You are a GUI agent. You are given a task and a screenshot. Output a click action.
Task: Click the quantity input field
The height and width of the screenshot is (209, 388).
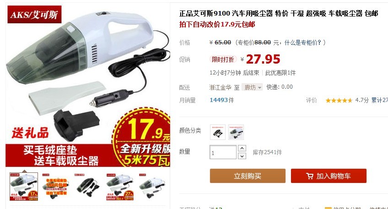[223, 152]
